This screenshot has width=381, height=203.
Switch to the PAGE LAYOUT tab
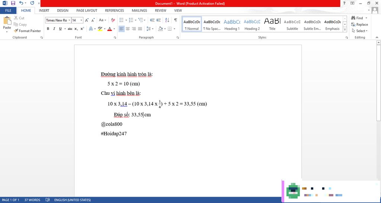[87, 10]
